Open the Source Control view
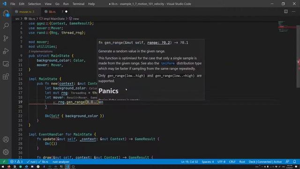Screen dimensions: 300x169 pos(6,38)
